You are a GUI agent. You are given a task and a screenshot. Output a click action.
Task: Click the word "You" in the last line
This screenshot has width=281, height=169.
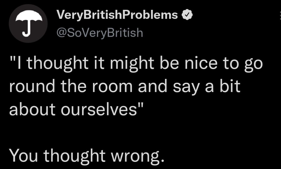click(x=24, y=155)
